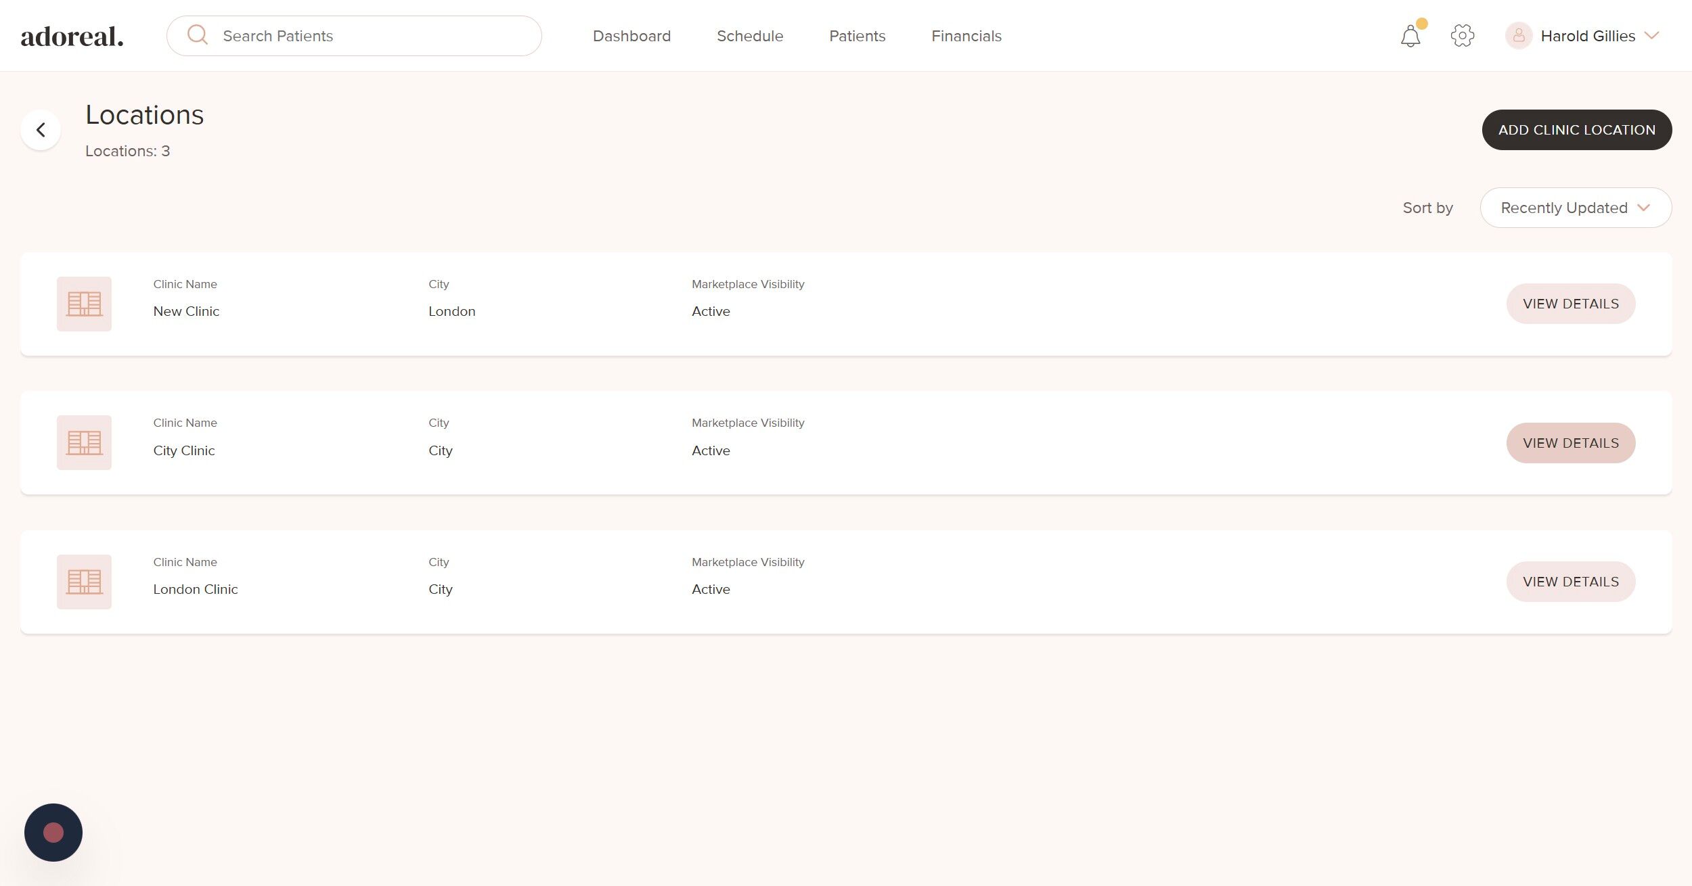The height and width of the screenshot is (886, 1692).
Task: Expand Harold Gillies account chevron
Action: (1651, 36)
